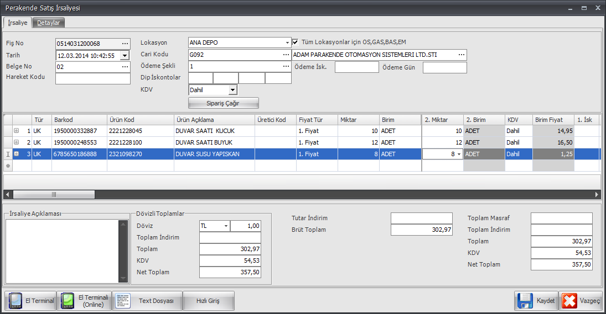Click İrsaliye Açıklaması text area
The height and width of the screenshot is (314, 606).
pos(63,251)
